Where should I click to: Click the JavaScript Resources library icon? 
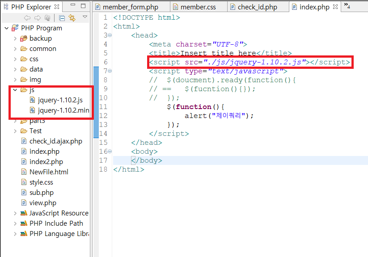24,213
